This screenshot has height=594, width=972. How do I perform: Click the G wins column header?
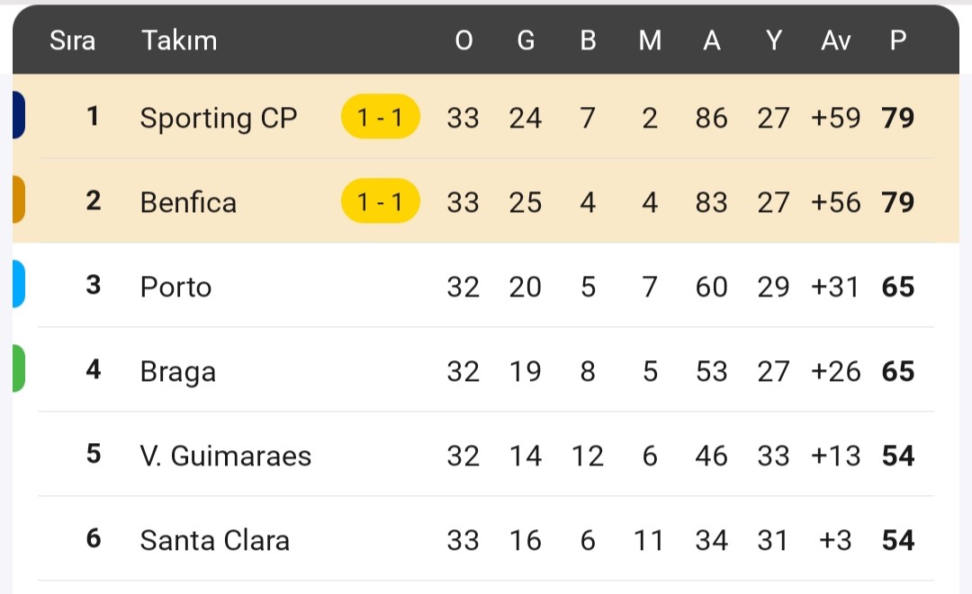click(526, 40)
